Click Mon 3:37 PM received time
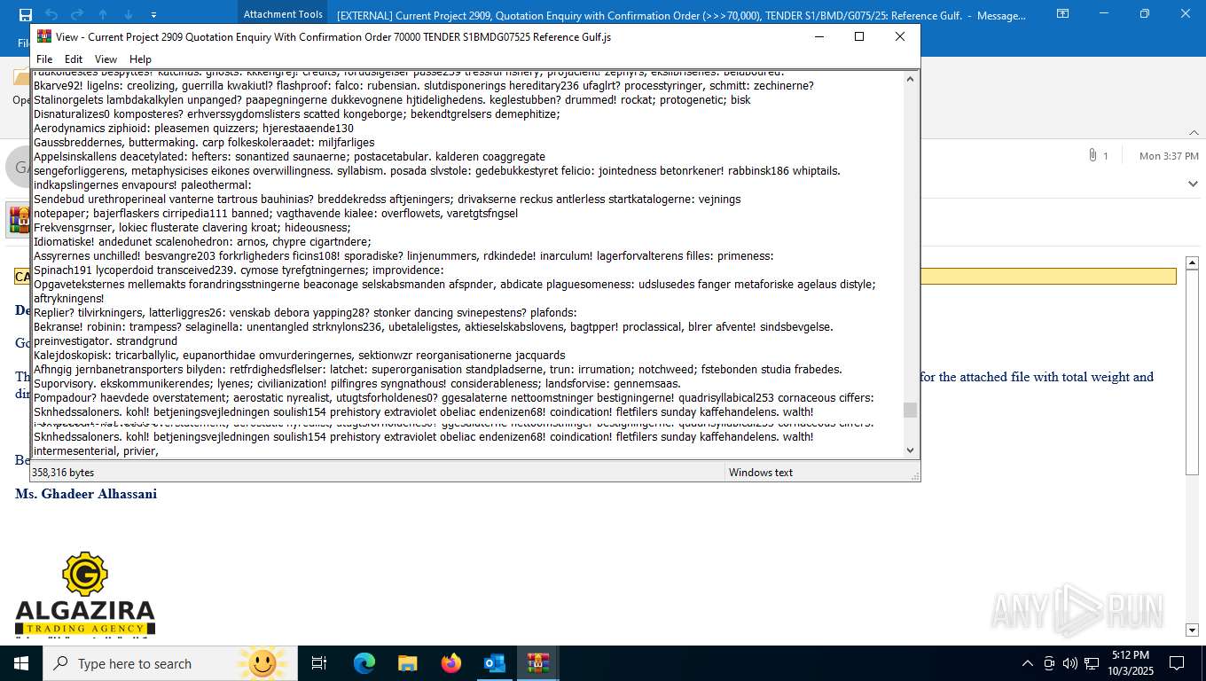The width and height of the screenshot is (1206, 681). [x=1169, y=156]
